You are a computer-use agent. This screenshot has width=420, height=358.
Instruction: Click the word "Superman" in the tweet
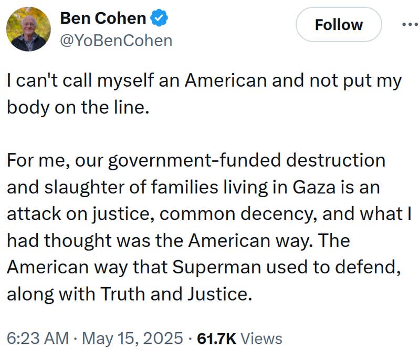(216, 267)
